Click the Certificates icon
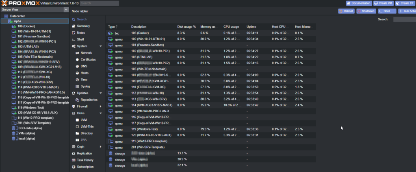Image resolution: width=416 pixels, height=172 pixels. tap(78, 59)
